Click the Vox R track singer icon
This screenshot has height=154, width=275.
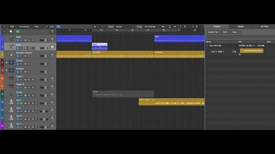tap(11, 118)
